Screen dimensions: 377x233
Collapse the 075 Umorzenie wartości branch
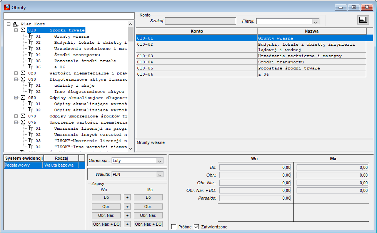(16, 122)
